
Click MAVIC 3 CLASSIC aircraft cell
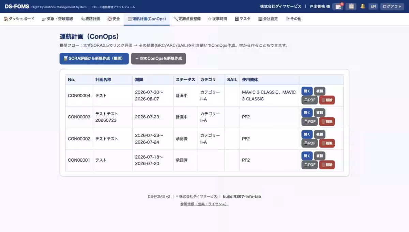click(x=269, y=96)
